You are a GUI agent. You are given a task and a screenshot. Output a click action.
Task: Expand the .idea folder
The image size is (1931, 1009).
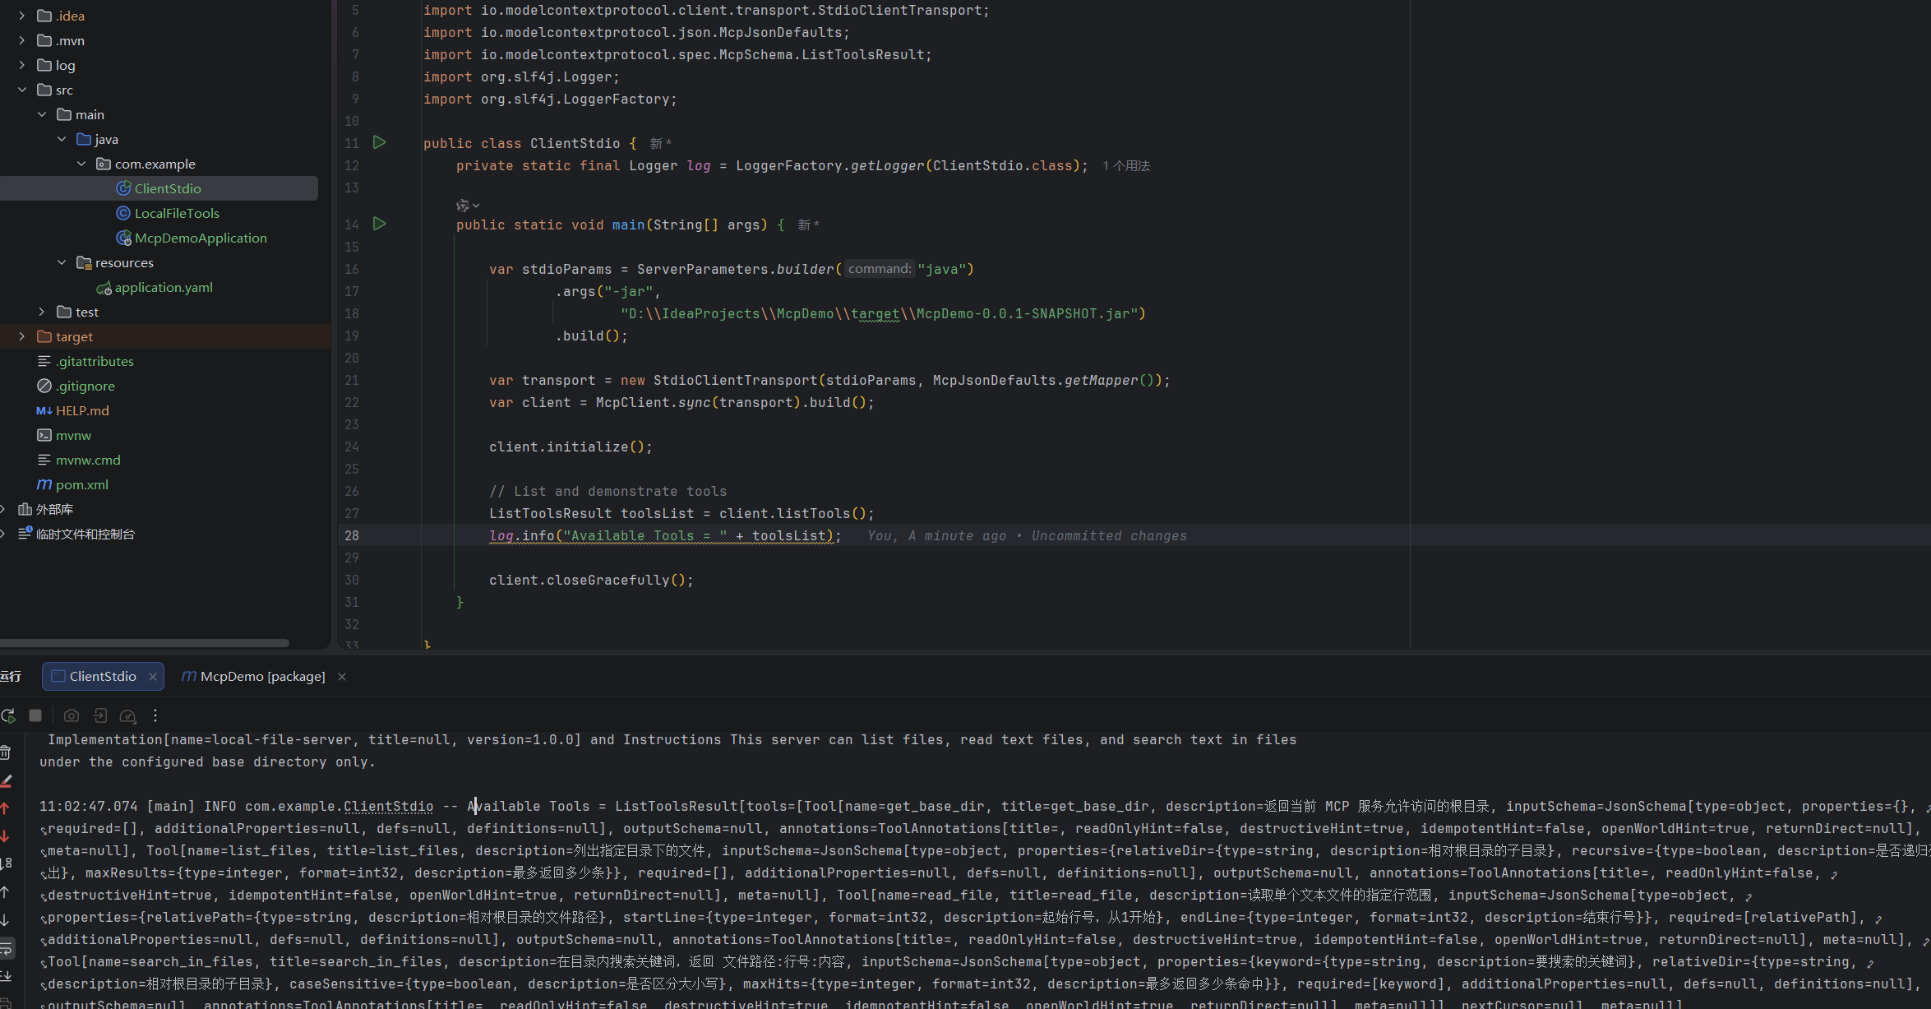(x=22, y=16)
